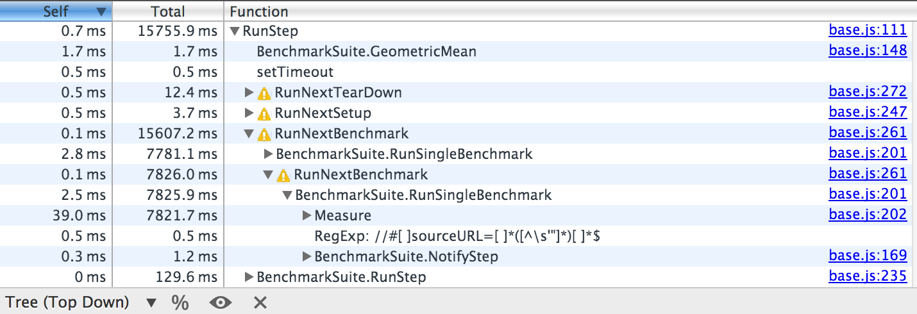Click the Function column header
This screenshot has height=314, width=917.
click(x=259, y=12)
